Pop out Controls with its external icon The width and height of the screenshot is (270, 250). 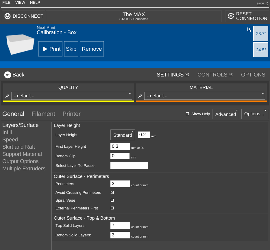[x=230, y=75]
